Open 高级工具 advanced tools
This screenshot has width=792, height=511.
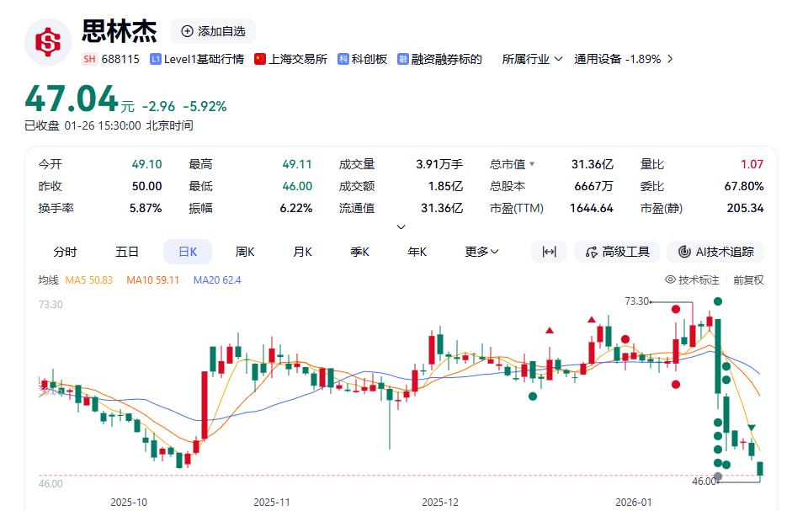617,252
